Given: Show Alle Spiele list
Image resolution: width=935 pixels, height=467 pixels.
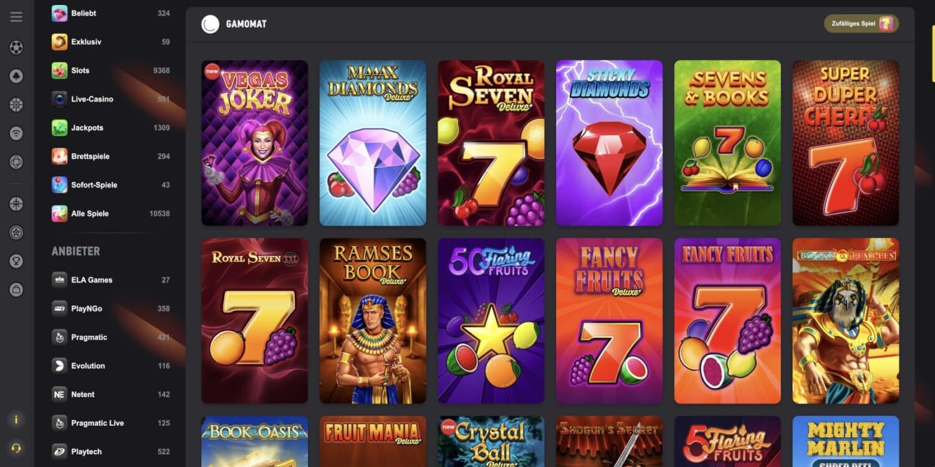Looking at the screenshot, I should click(111, 214).
